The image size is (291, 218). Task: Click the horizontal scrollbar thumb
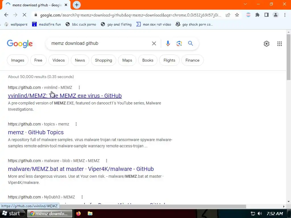pyautogui.click(x=153, y=207)
